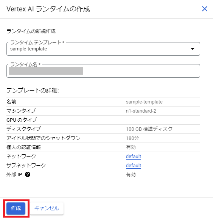Click the マシンタイプ row label
This screenshot has width=213, height=221.
click(21, 111)
